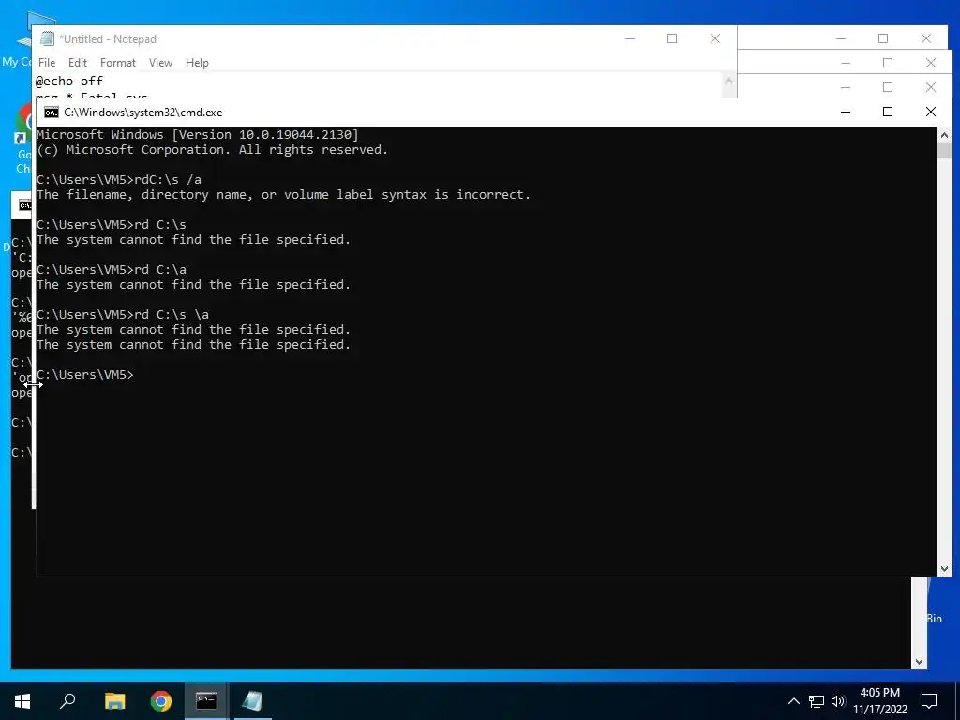Click the Microsoft Corporation copyright line
960x720 pixels.
click(x=212, y=150)
